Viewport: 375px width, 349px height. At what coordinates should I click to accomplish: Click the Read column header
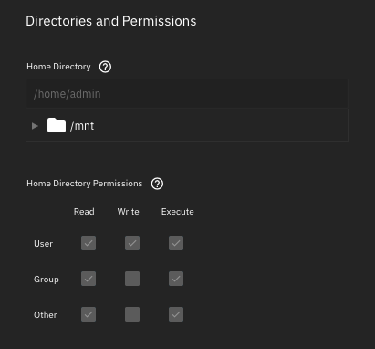coord(84,212)
